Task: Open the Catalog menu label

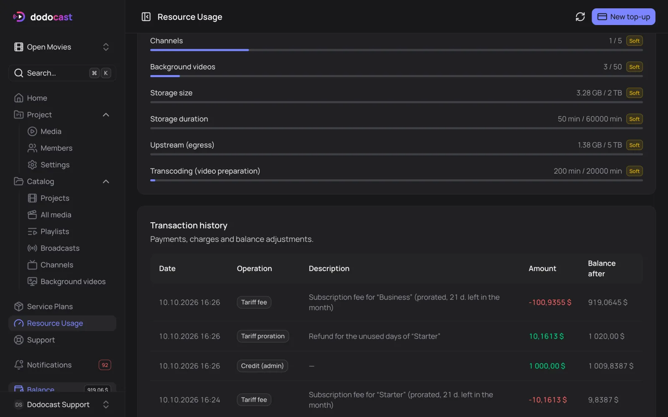Action: click(x=40, y=181)
